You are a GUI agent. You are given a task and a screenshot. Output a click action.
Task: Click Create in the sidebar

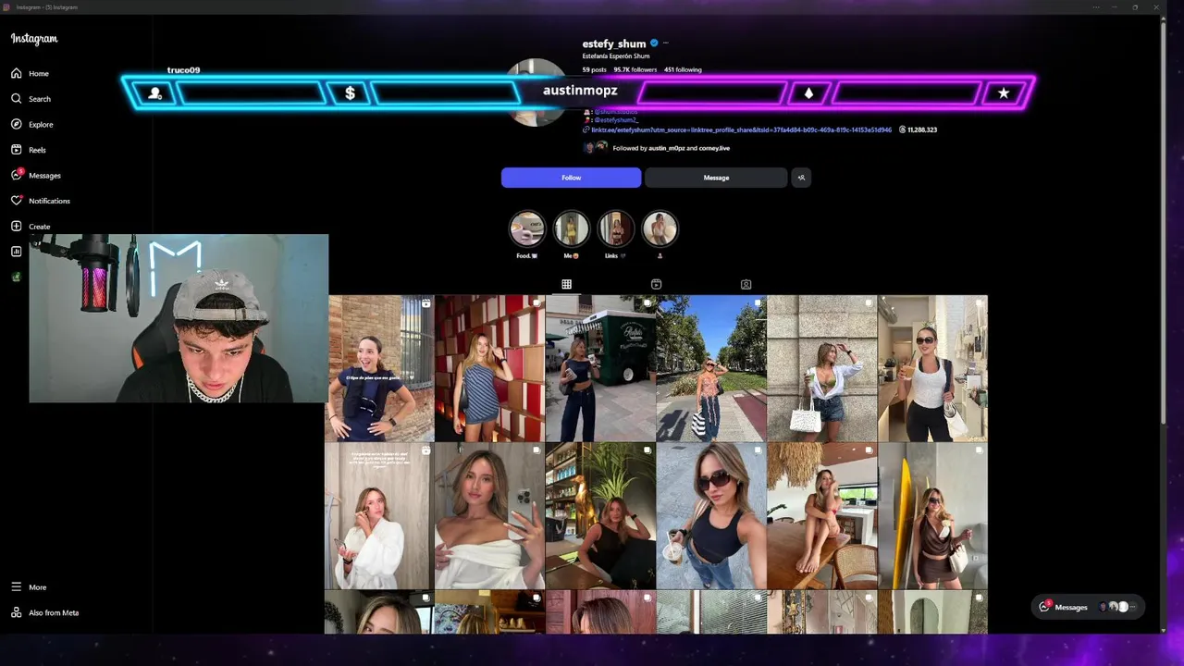[31, 226]
